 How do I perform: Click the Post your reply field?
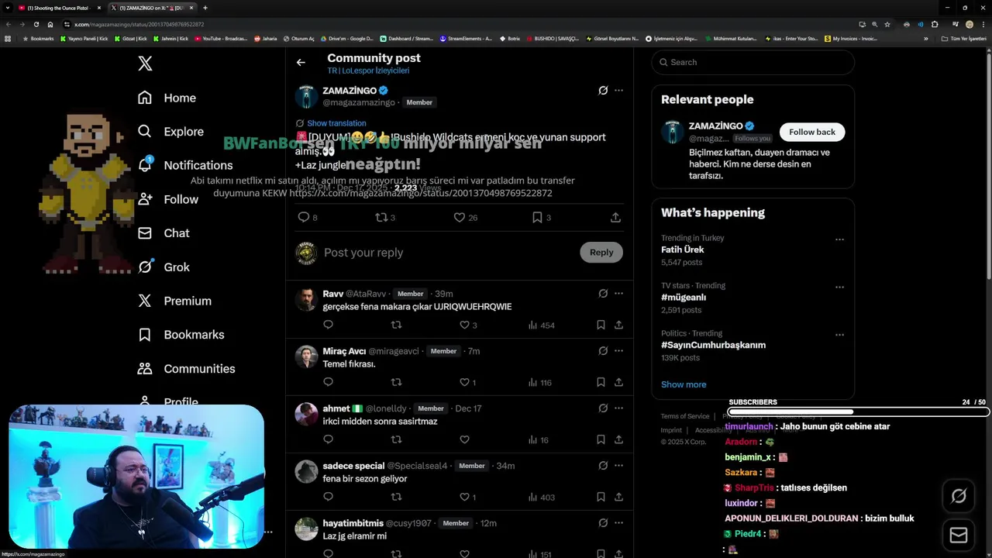pyautogui.click(x=446, y=253)
